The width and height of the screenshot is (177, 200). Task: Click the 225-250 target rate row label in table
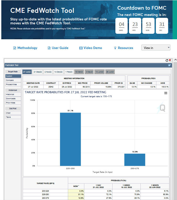(x=45, y=195)
